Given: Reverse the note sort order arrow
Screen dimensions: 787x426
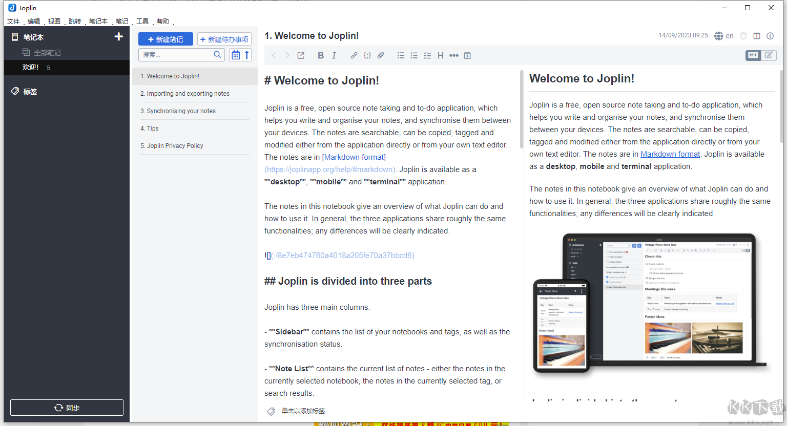Looking at the screenshot, I should (x=247, y=55).
